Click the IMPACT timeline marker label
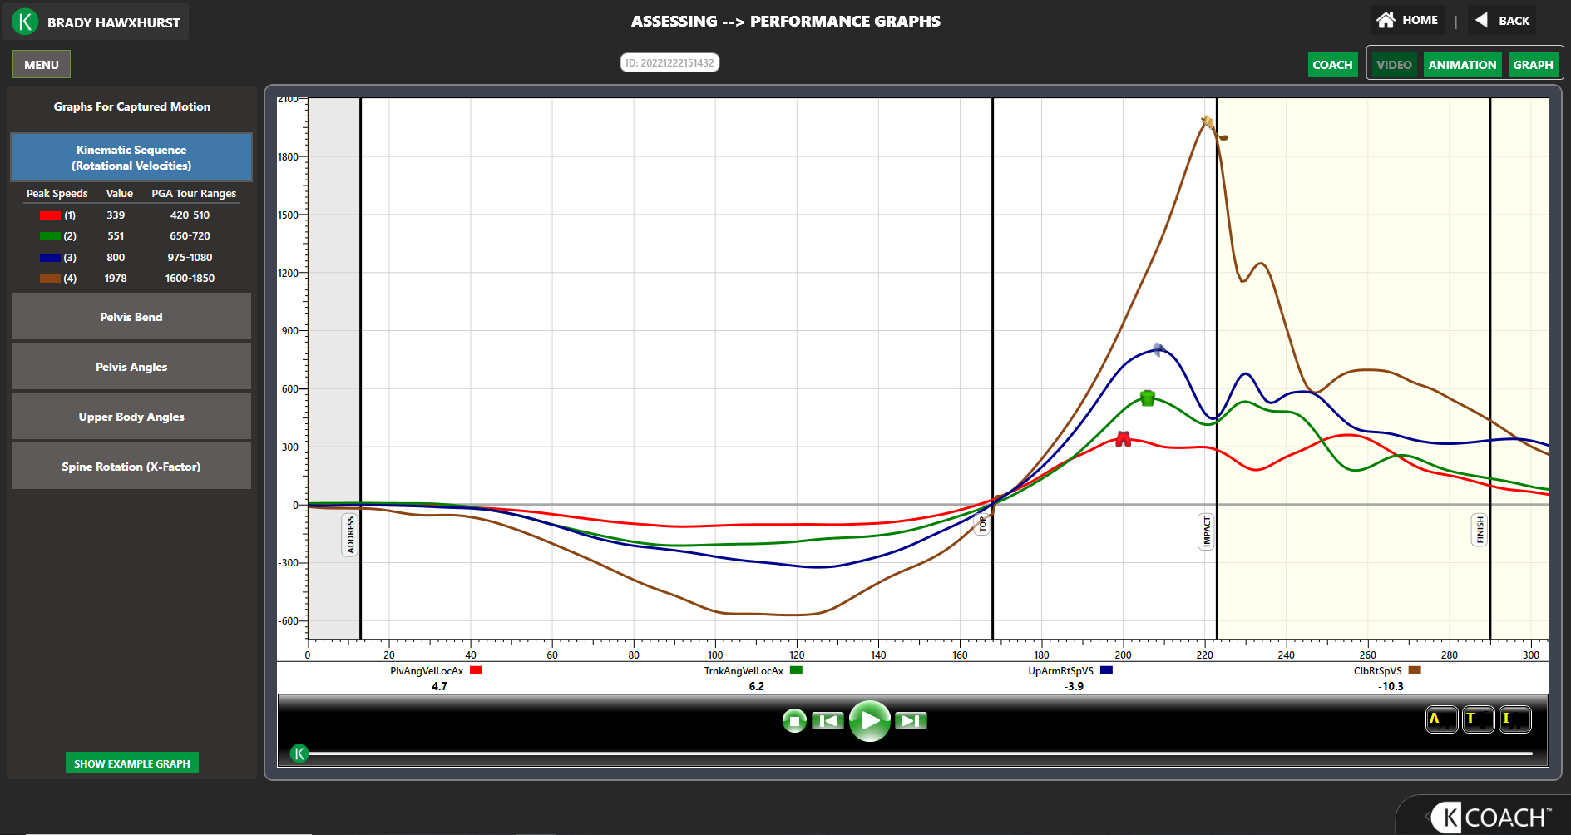 click(1207, 531)
